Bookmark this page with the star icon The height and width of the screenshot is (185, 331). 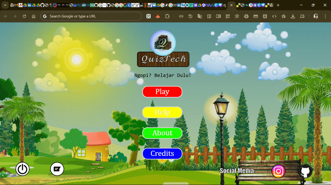click(x=284, y=16)
